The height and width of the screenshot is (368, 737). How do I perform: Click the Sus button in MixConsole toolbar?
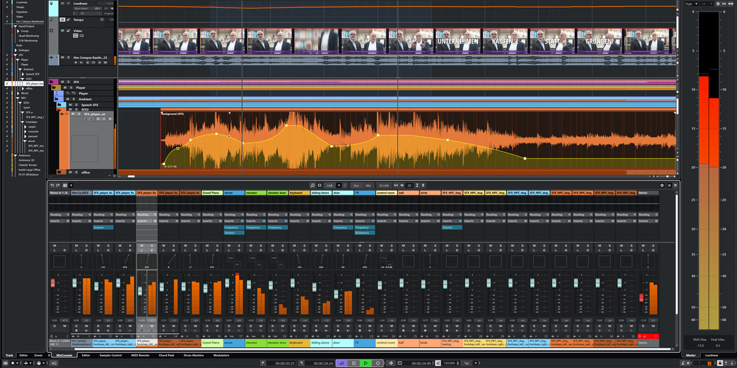tap(356, 185)
